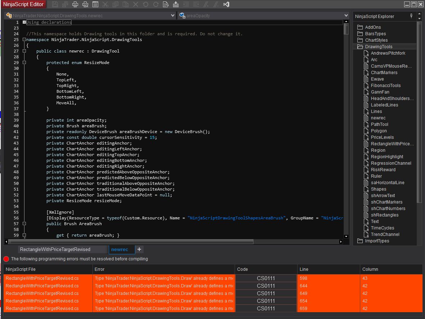This screenshot has height=319, width=425.
Task: Collapse the ResizeMode enum on line 29
Action: [x=24, y=63]
